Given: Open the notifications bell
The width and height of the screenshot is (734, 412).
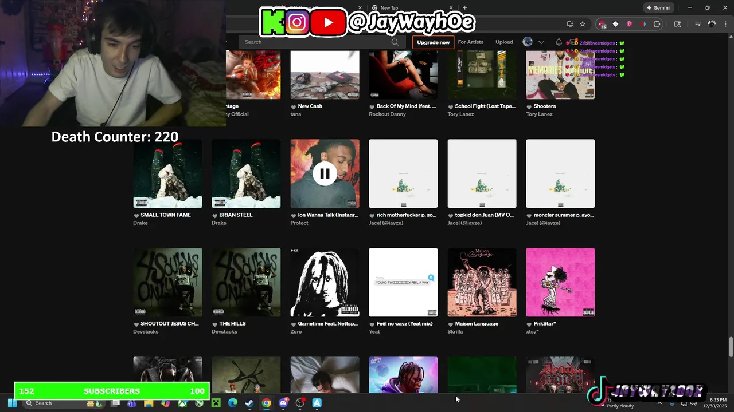Looking at the screenshot, I should pos(559,42).
